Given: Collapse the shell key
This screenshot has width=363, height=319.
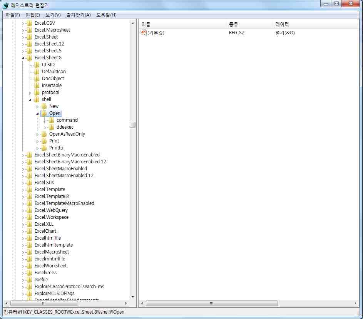Looking at the screenshot, I should [x=30, y=100].
